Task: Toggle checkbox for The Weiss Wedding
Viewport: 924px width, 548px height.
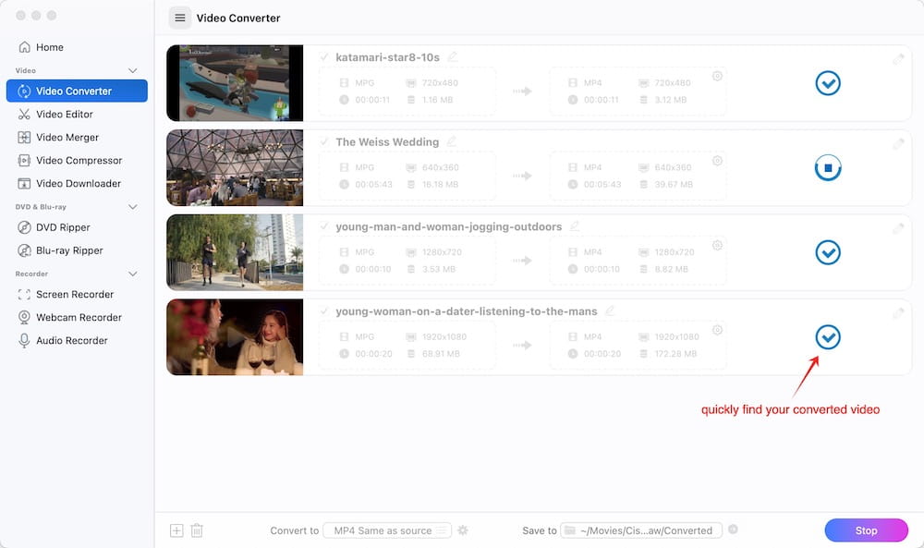Action: 324,142
